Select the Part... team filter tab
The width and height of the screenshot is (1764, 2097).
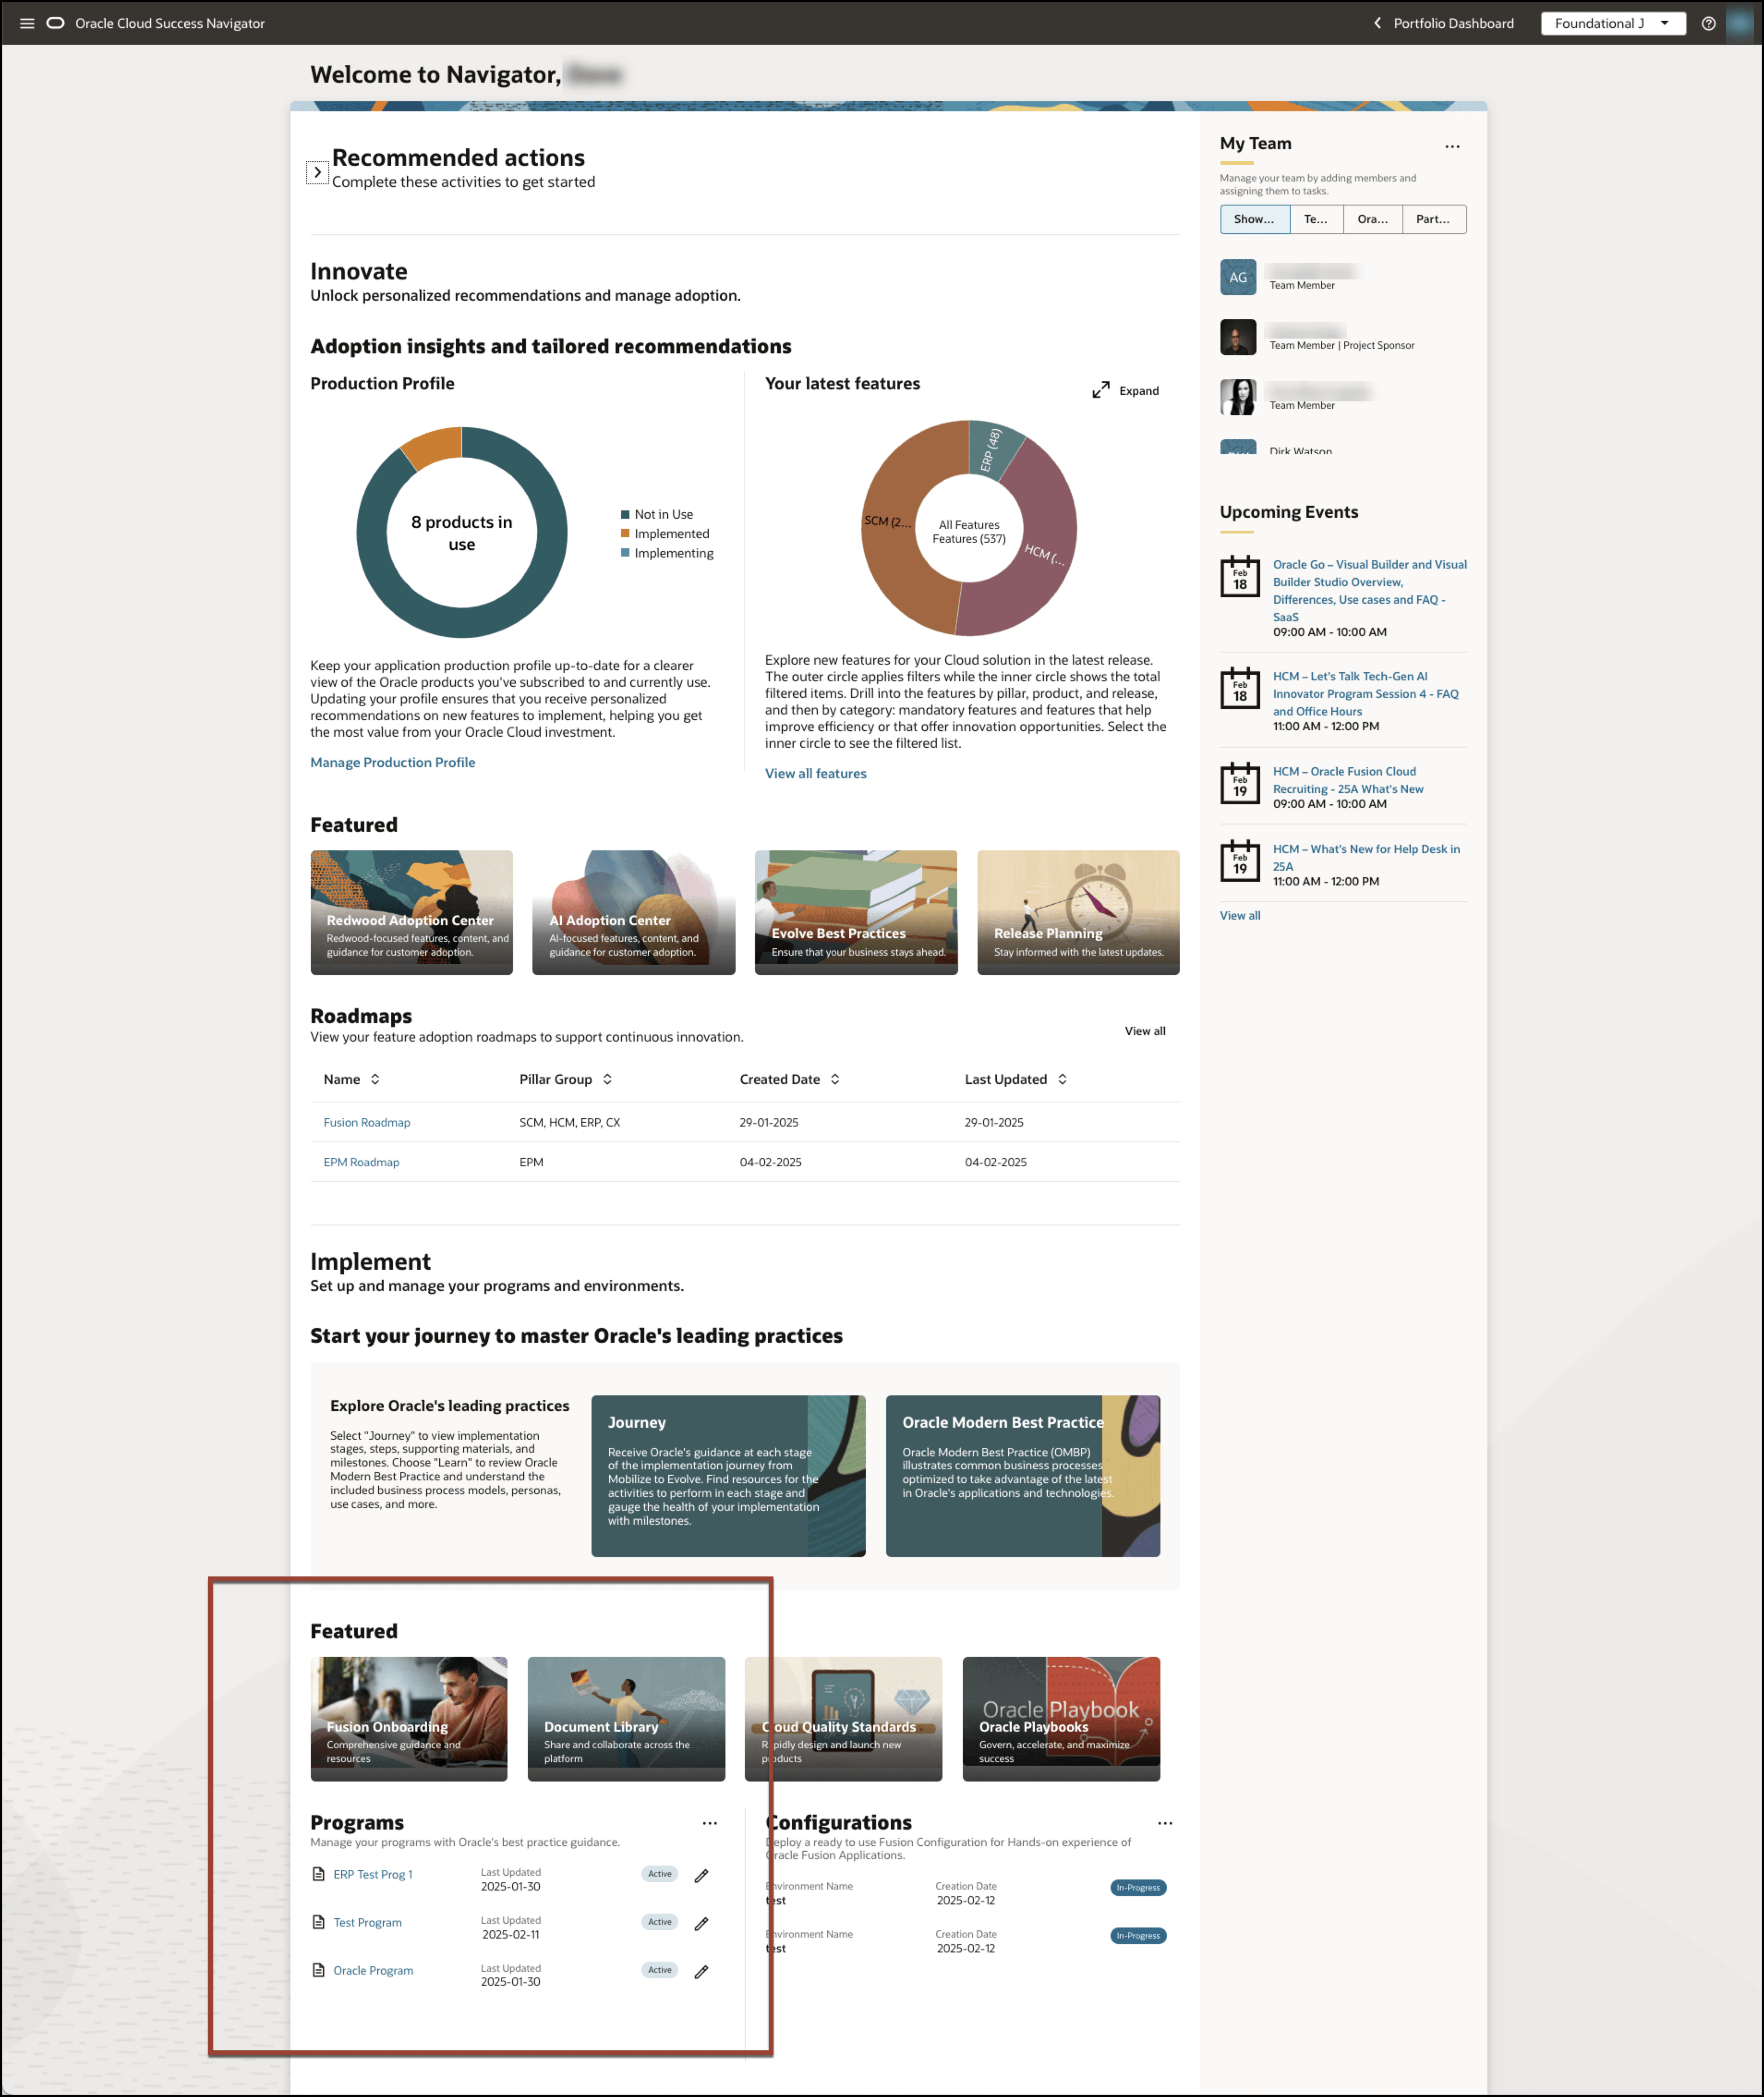click(1432, 219)
